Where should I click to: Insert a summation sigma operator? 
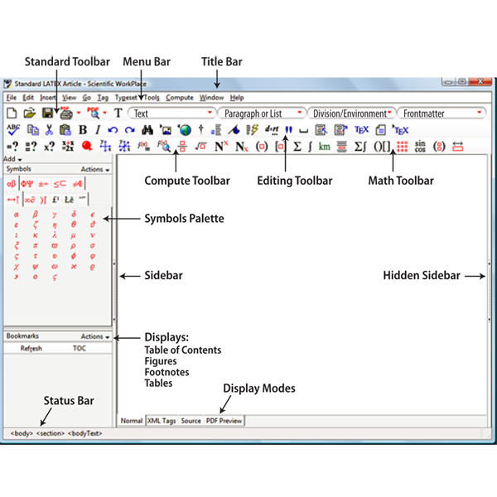(297, 147)
